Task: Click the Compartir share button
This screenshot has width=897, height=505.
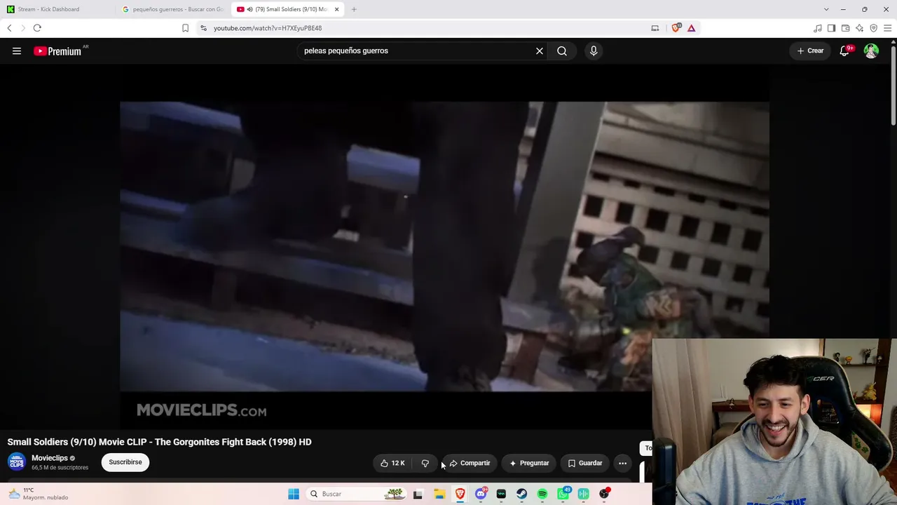Action: point(470,463)
